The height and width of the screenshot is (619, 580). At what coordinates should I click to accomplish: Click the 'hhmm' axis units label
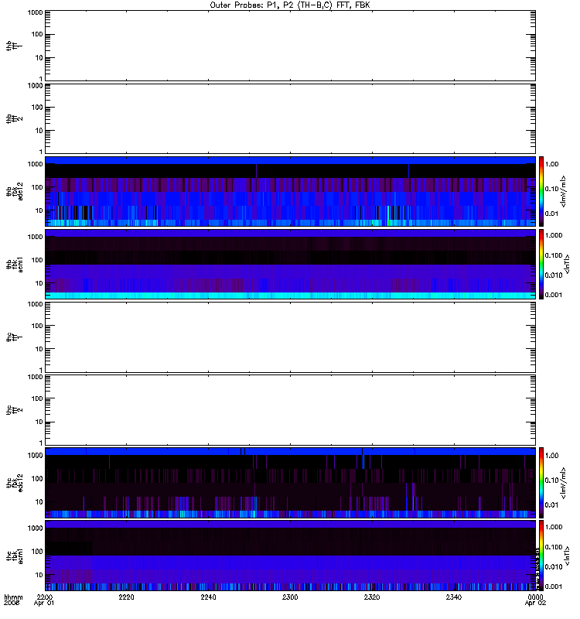(13, 597)
